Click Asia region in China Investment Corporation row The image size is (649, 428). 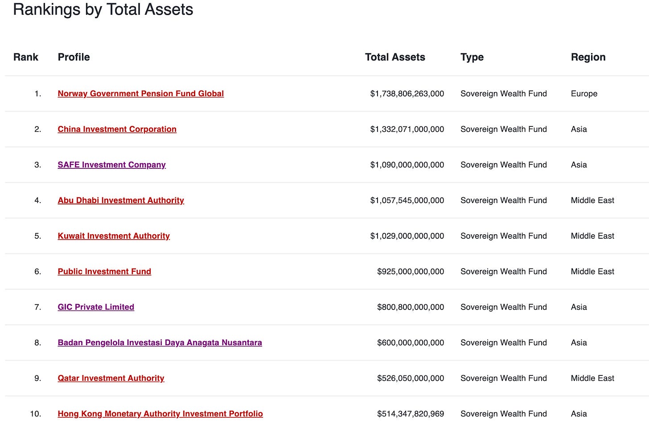pyautogui.click(x=579, y=129)
